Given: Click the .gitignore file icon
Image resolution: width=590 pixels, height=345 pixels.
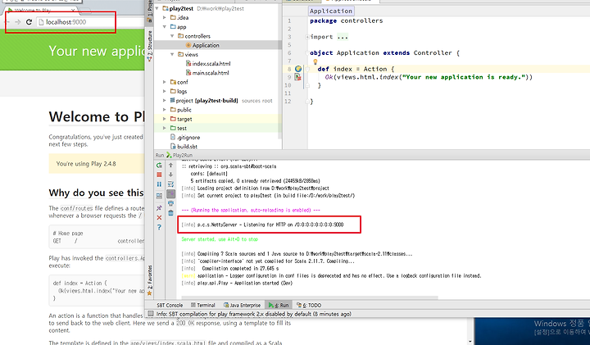Looking at the screenshot, I should point(173,138).
